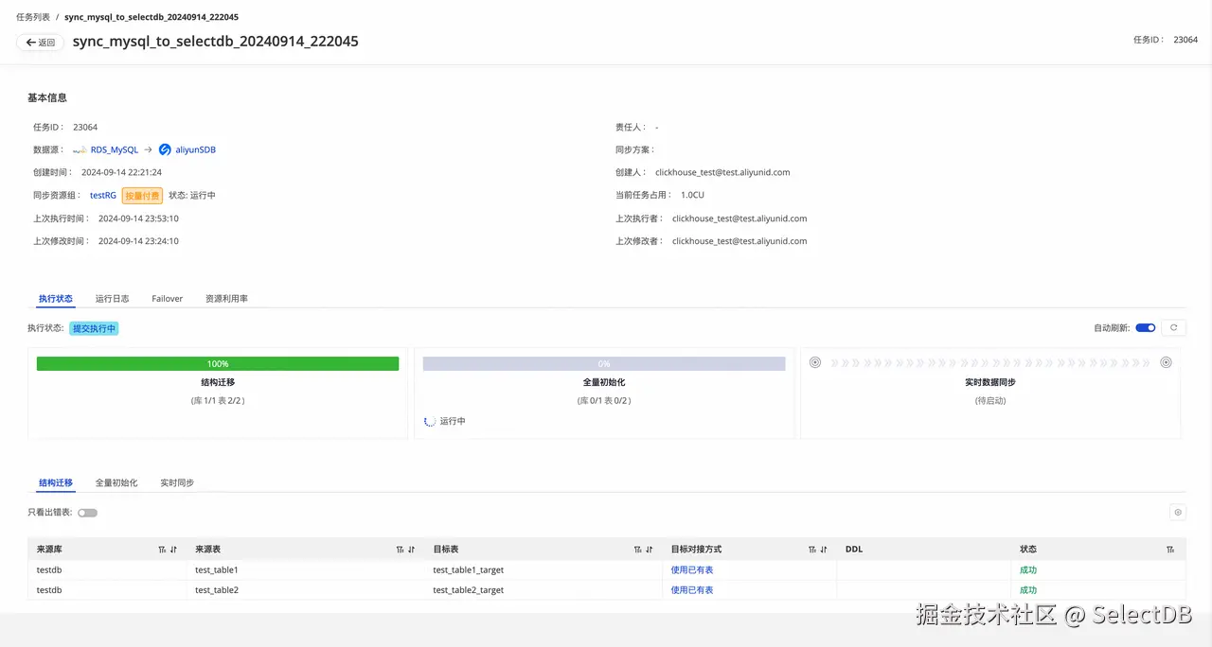
Task: Click the running spinner icon under 全量初始化
Action: pos(429,421)
